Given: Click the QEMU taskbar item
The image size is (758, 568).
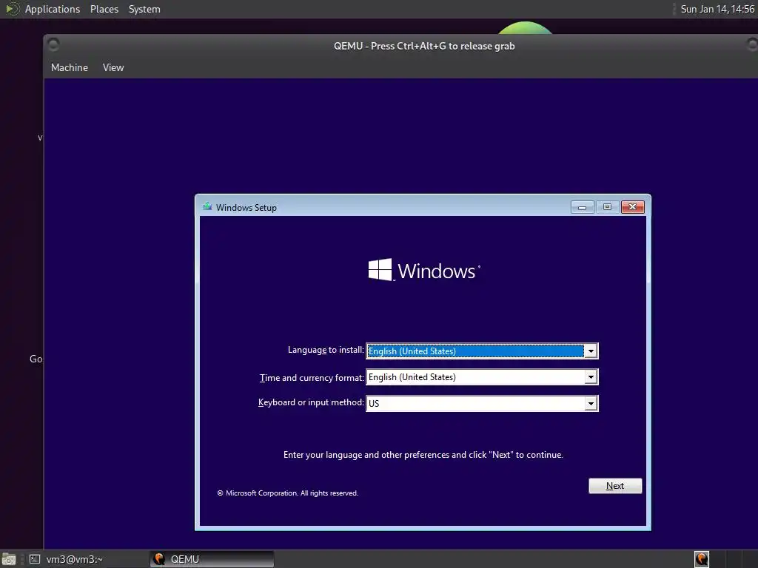Looking at the screenshot, I should (212, 559).
